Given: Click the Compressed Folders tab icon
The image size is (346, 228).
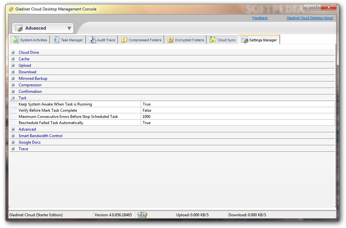Looking at the screenshot, I should coord(124,40).
